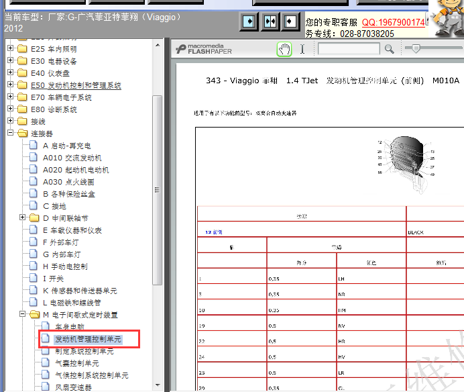Expand the D 中间联轴节 folder
Viewport: 464px width, 392px height.
pyautogui.click(x=23, y=217)
